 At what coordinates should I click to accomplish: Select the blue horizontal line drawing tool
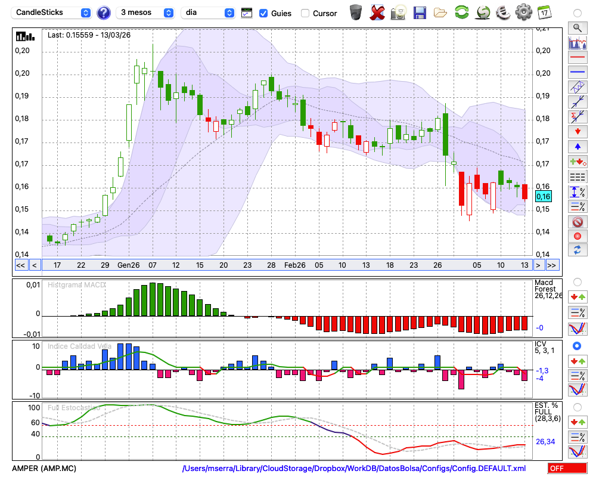click(577, 72)
